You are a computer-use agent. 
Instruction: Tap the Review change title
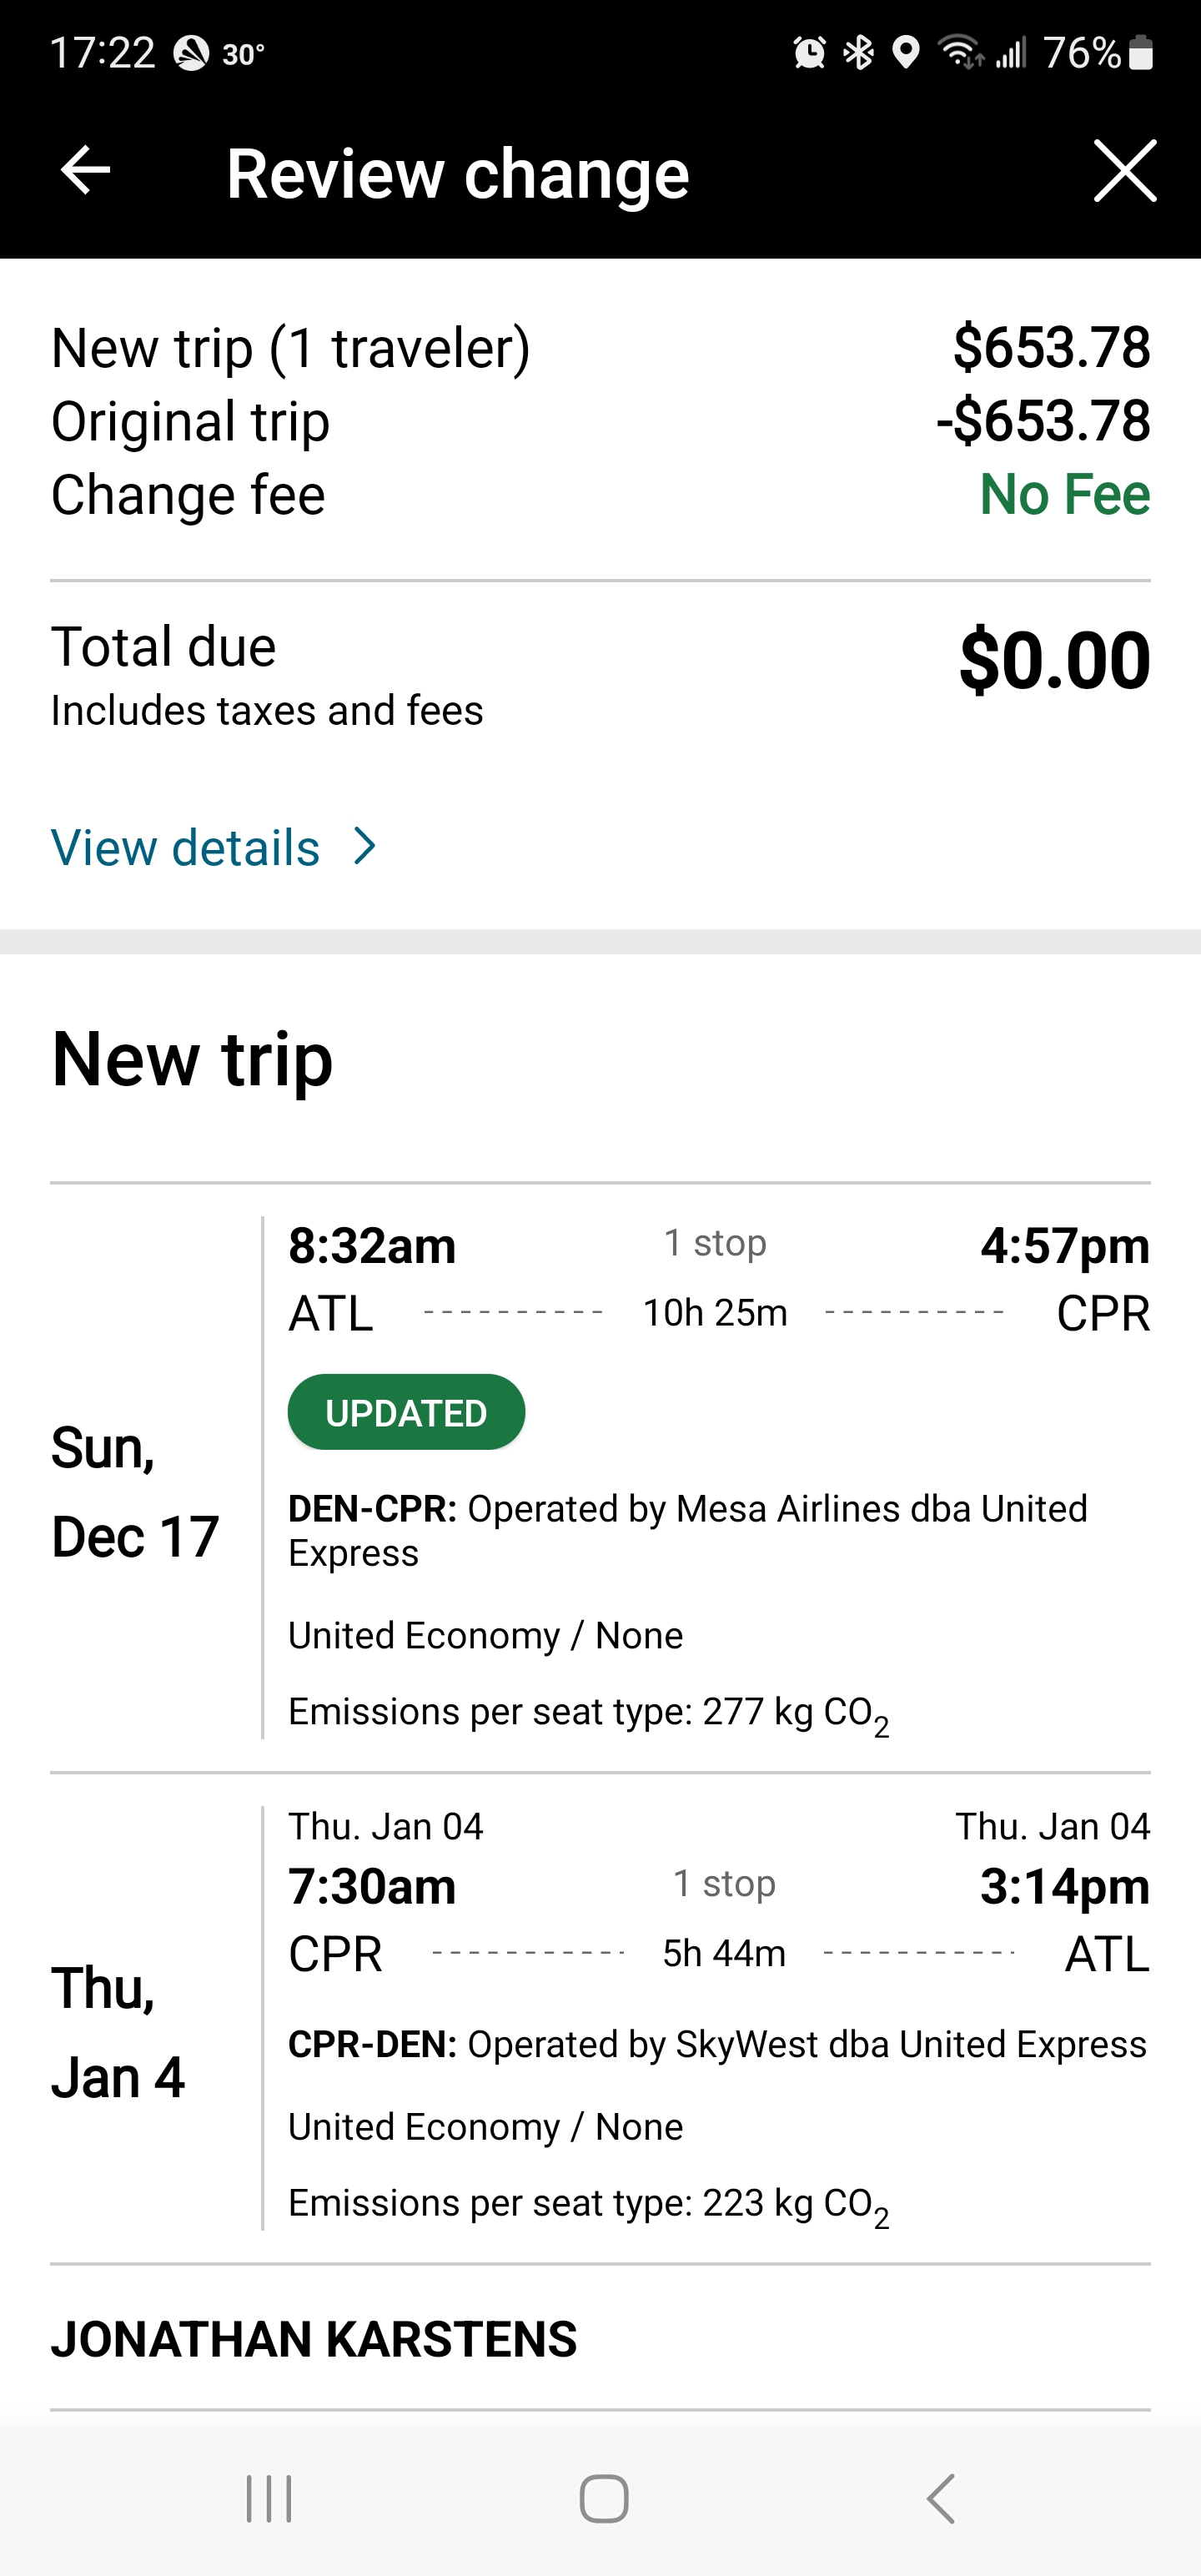tap(458, 174)
